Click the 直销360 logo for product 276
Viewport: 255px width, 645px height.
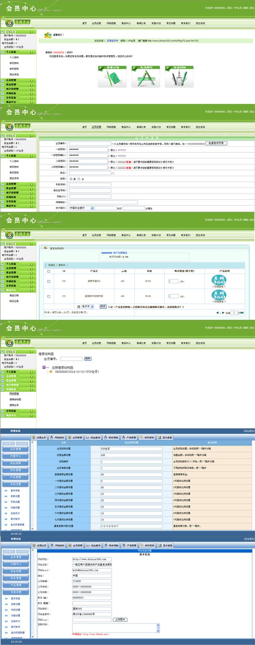click(219, 280)
